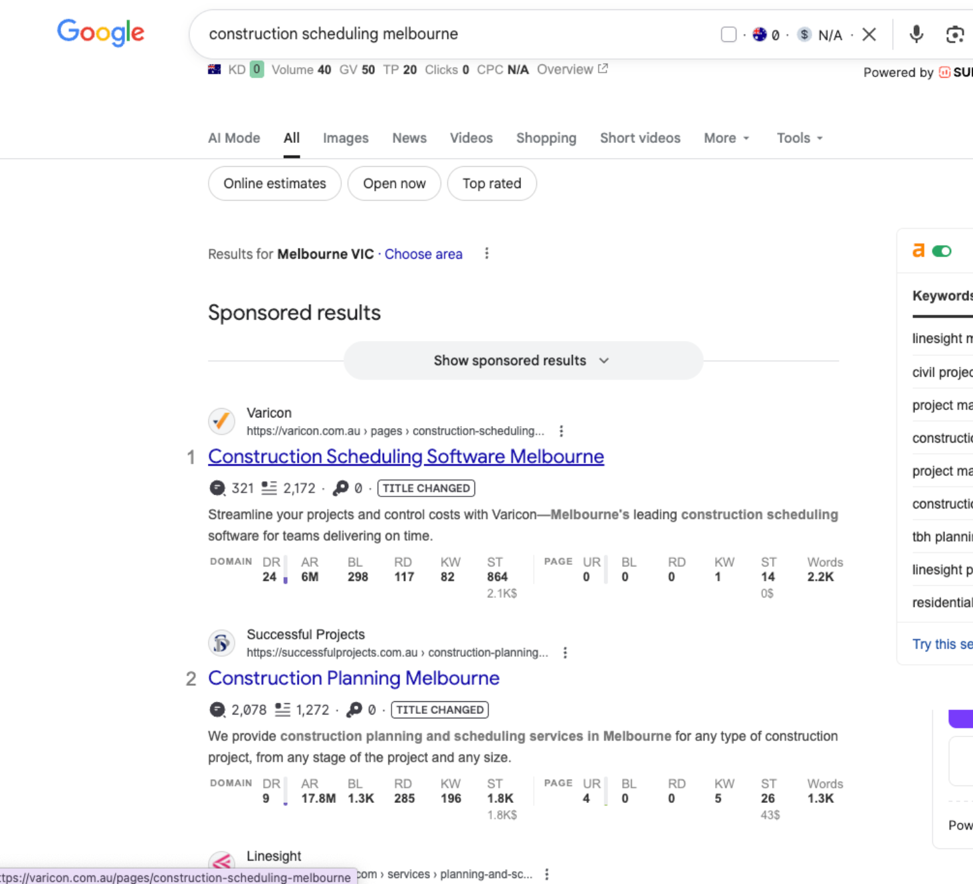This screenshot has height=884, width=973.
Task: Clear search query with the X icon
Action: (x=869, y=34)
